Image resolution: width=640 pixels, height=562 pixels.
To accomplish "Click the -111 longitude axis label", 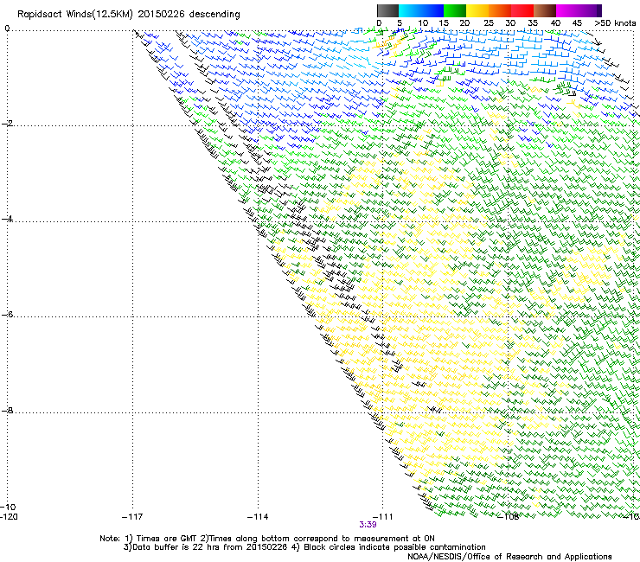I will tap(382, 517).
